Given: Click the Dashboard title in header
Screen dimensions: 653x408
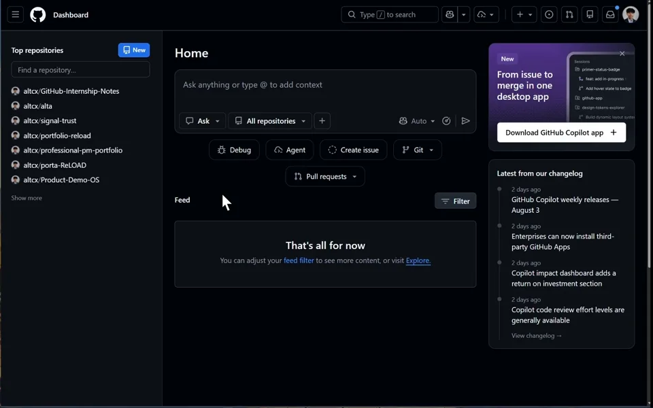Looking at the screenshot, I should pos(71,15).
